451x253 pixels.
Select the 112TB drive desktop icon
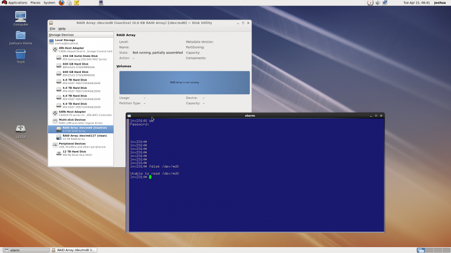[x=21, y=132]
